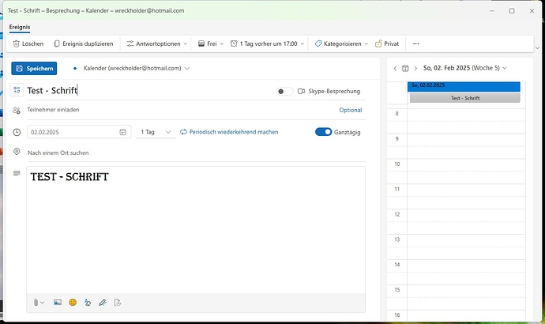Screen dimensions: 545x324
Task: Insert a picture via the image icon
Action: tap(58, 303)
